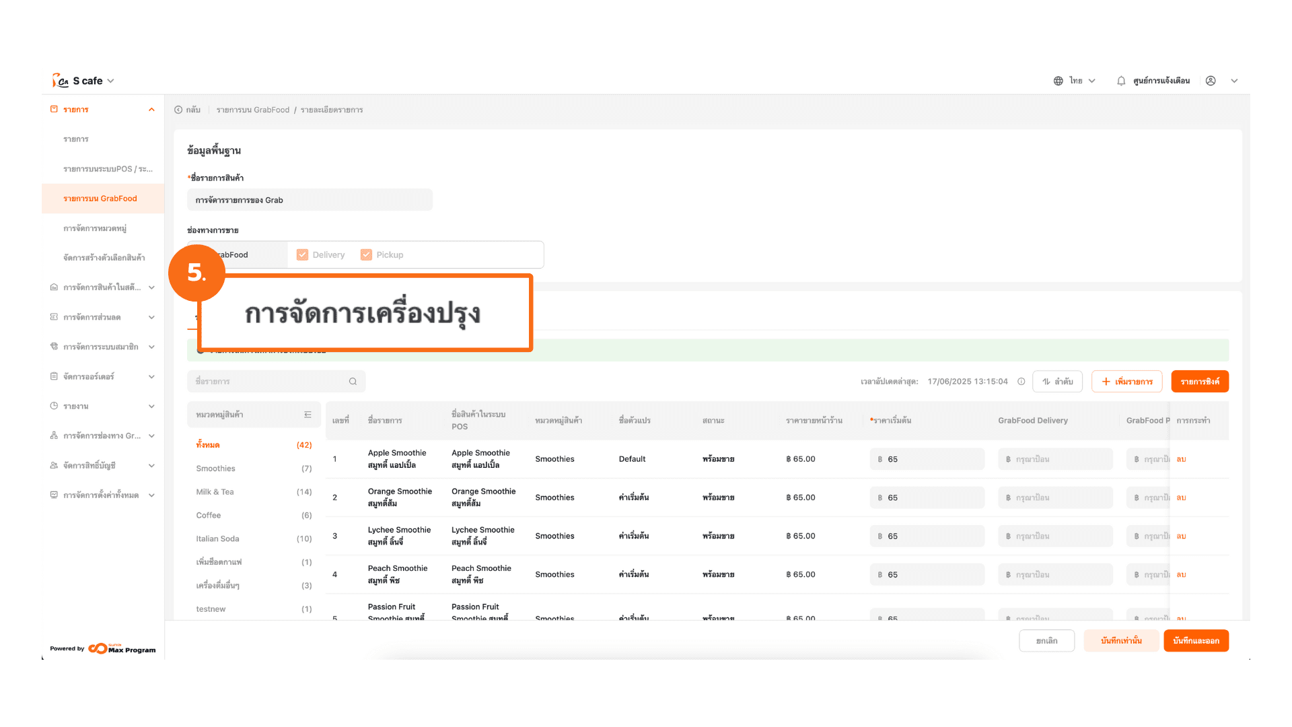
Task: Toggle the Delivery checkbox
Action: [x=303, y=255]
